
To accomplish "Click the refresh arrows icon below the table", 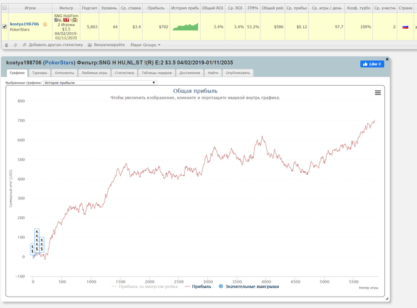I will click(15, 45).
